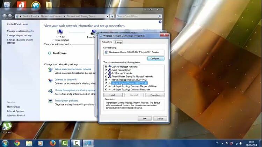Click the FR language indicator
Screen dimensions: 262x147
tap(217, 143)
